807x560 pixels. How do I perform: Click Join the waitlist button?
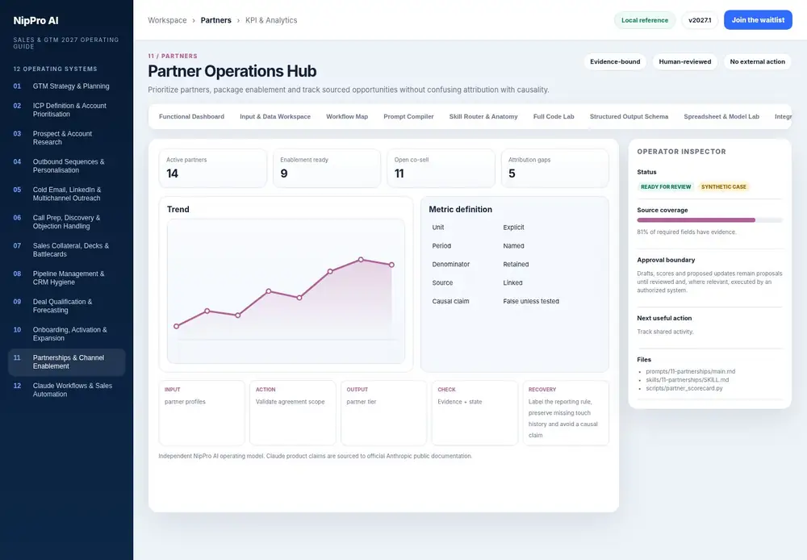pos(758,20)
